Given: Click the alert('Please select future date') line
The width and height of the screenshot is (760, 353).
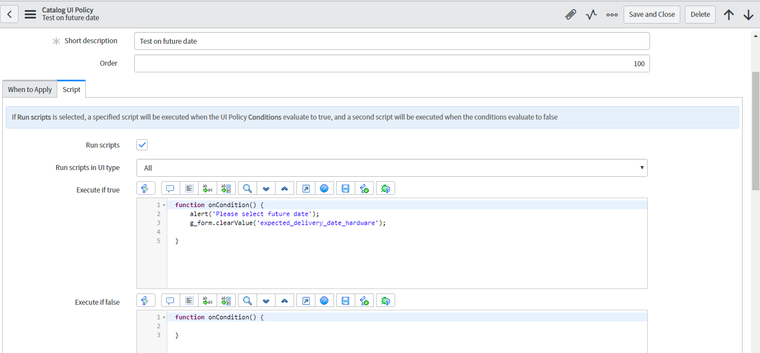Looking at the screenshot, I should point(254,214).
